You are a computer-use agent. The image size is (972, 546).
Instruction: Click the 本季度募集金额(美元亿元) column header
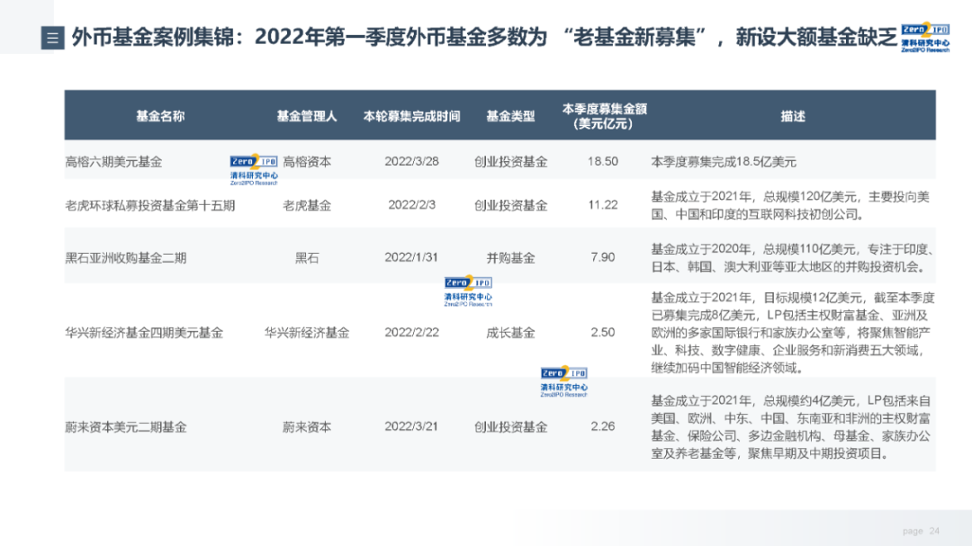(603, 116)
